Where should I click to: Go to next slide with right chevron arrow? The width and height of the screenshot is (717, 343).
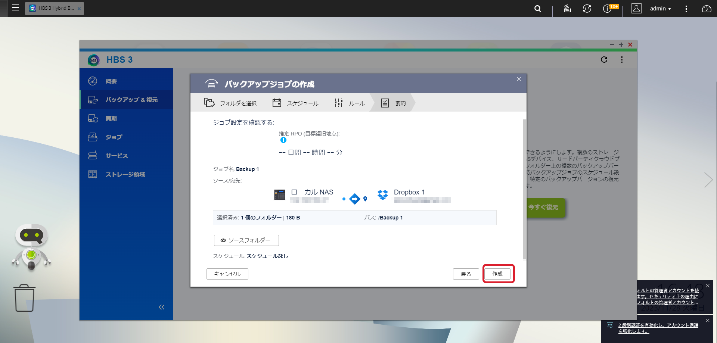[708, 180]
